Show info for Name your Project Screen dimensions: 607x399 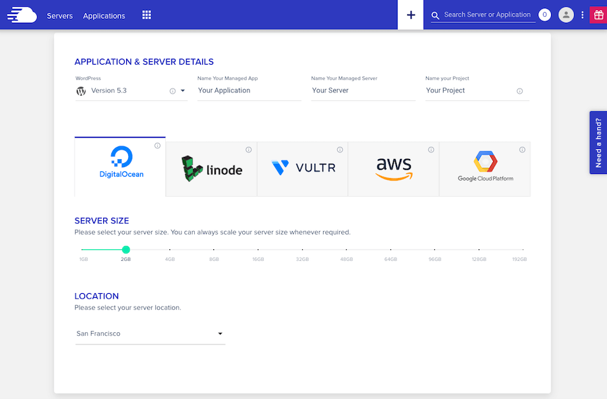click(519, 91)
